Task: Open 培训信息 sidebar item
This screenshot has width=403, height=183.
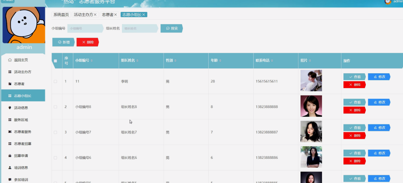Action: [23, 167]
